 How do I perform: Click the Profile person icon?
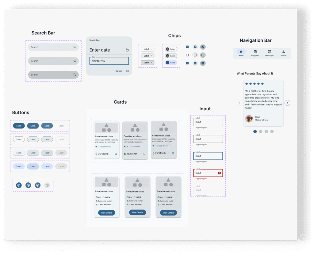(x=284, y=52)
